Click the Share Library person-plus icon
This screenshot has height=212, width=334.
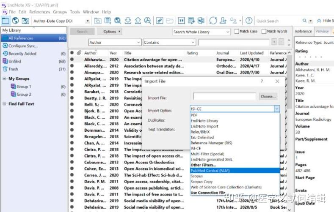[223, 21]
